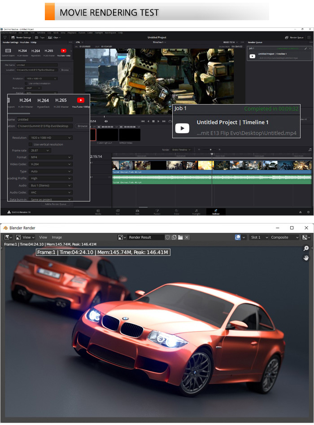Open the Timeline 1 viewer dropdown

click(x=159, y=42)
